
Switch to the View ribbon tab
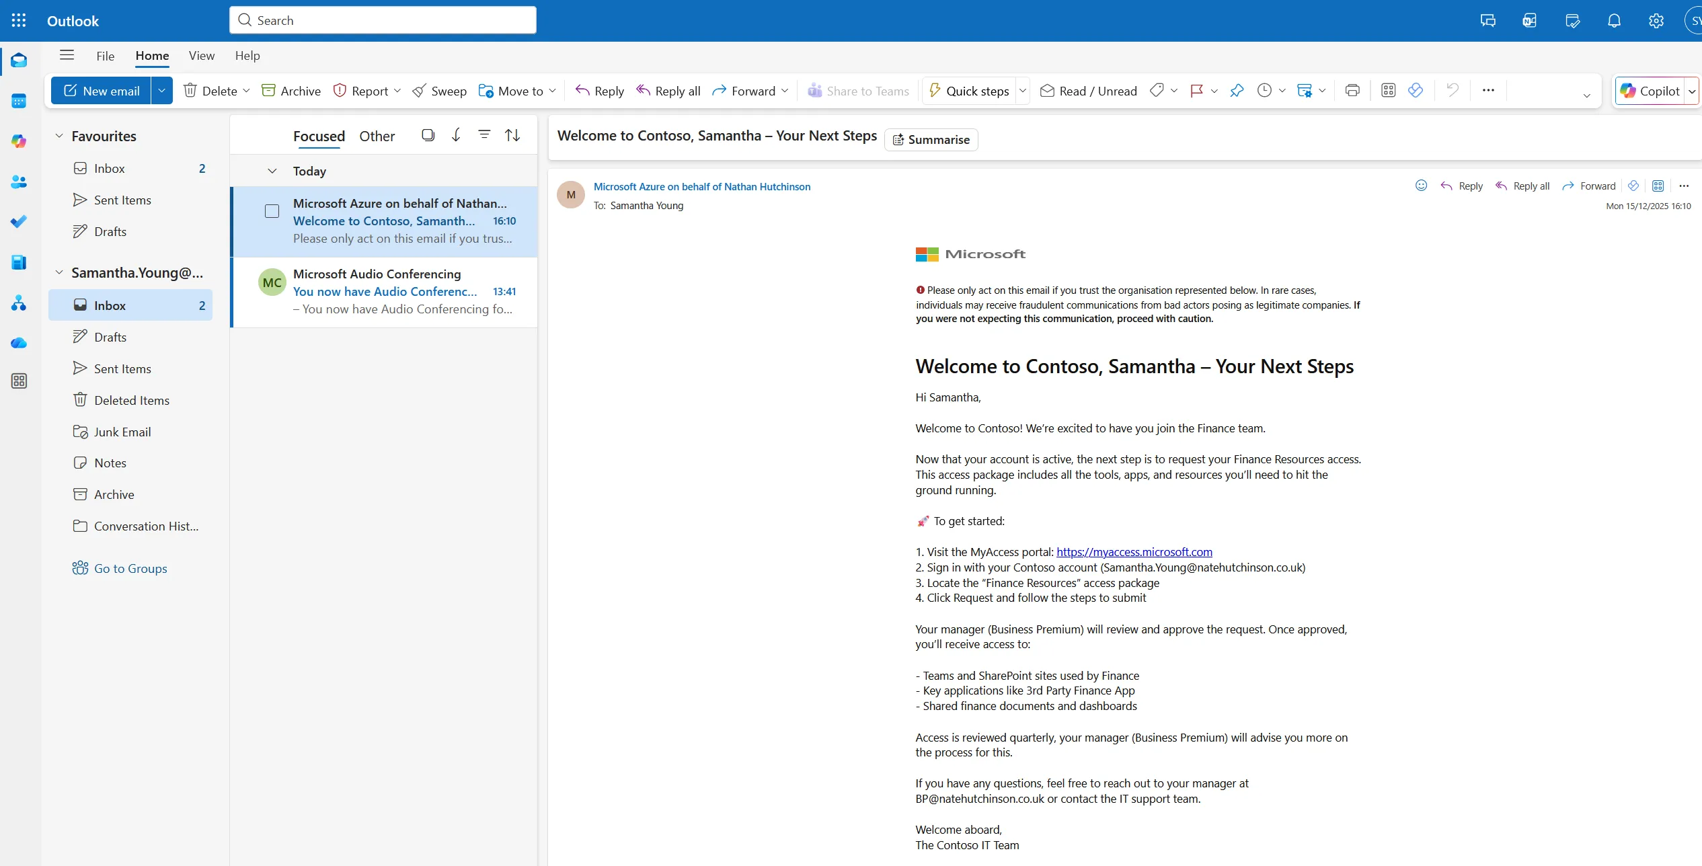(x=202, y=56)
